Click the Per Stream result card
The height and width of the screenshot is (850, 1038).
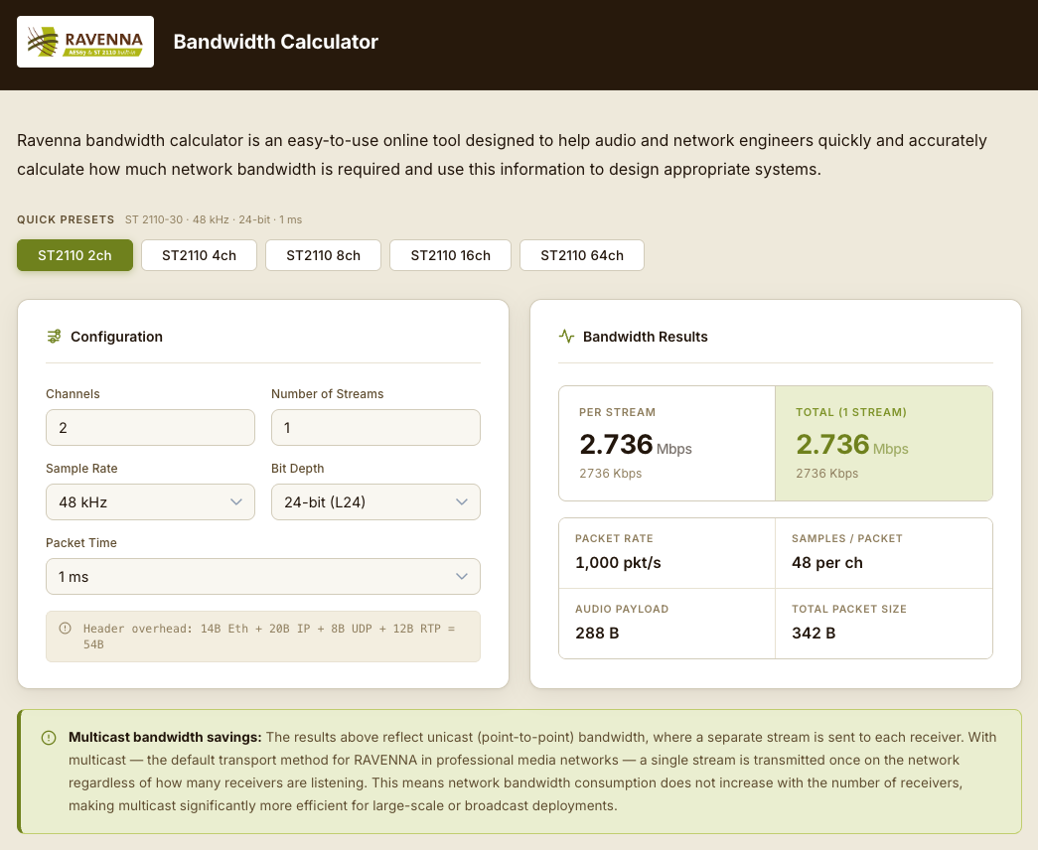point(667,443)
